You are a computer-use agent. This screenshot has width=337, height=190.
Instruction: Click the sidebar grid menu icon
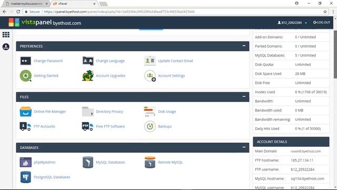(x=6, y=35)
